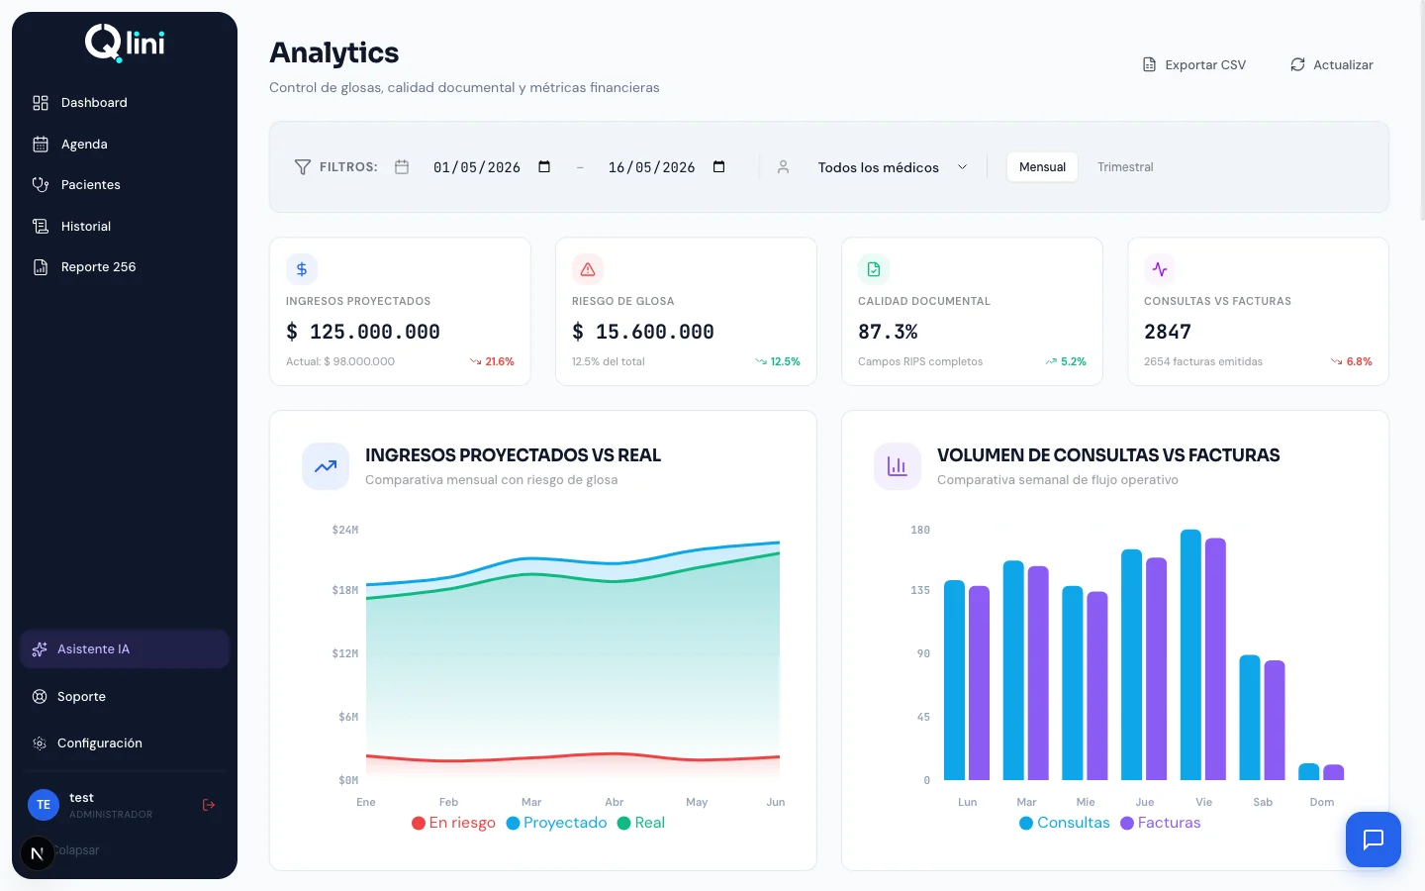Toggle the Facturas legend series
The height and width of the screenshot is (891, 1425).
pos(1160,823)
